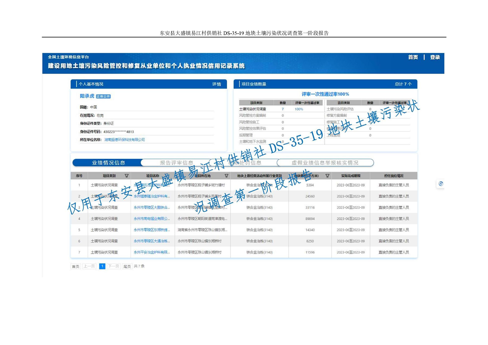Switch to the 业绩情况信息 tab
Screen dimensions: 488x345
pyautogui.click(x=108, y=163)
